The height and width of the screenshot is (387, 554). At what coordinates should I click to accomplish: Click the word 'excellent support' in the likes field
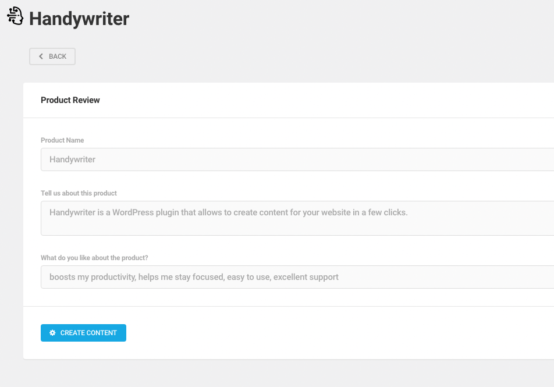coord(306,277)
